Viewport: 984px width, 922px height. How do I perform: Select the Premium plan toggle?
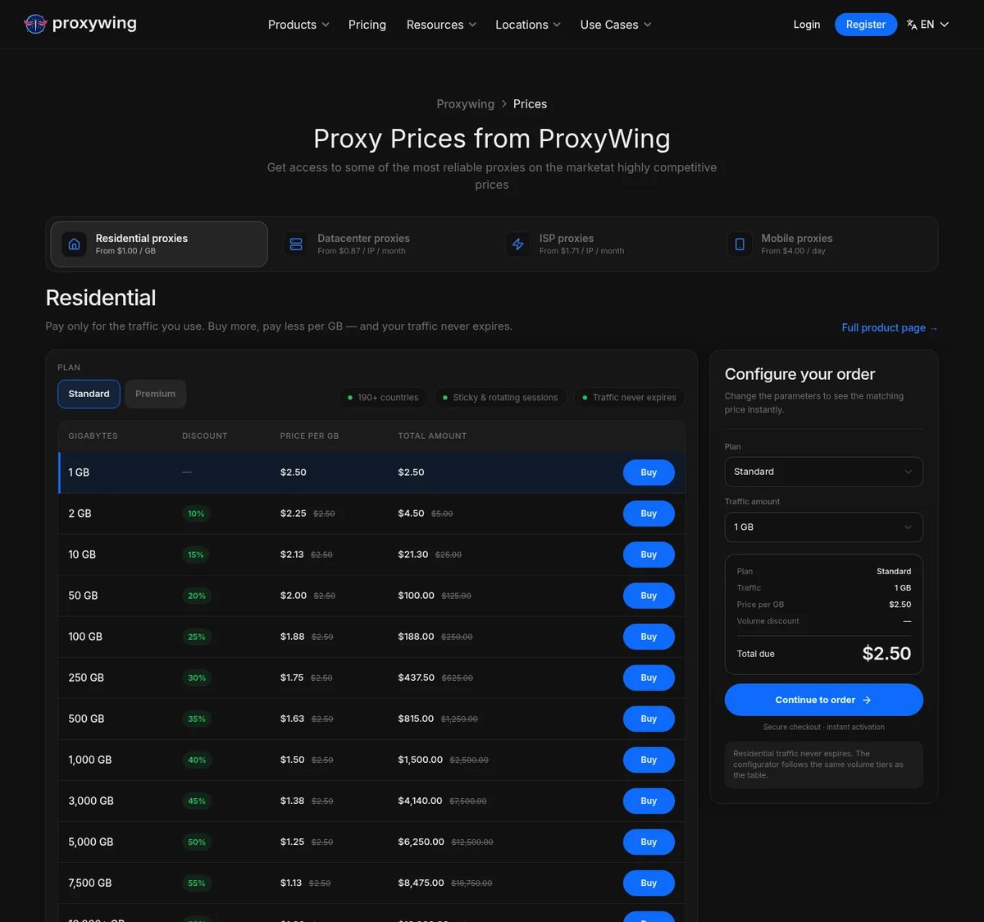tap(155, 394)
